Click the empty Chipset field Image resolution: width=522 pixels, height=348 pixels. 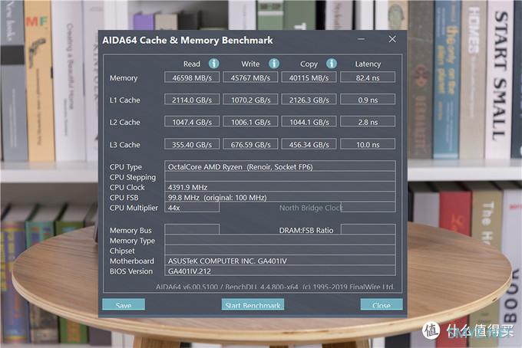tap(280, 251)
